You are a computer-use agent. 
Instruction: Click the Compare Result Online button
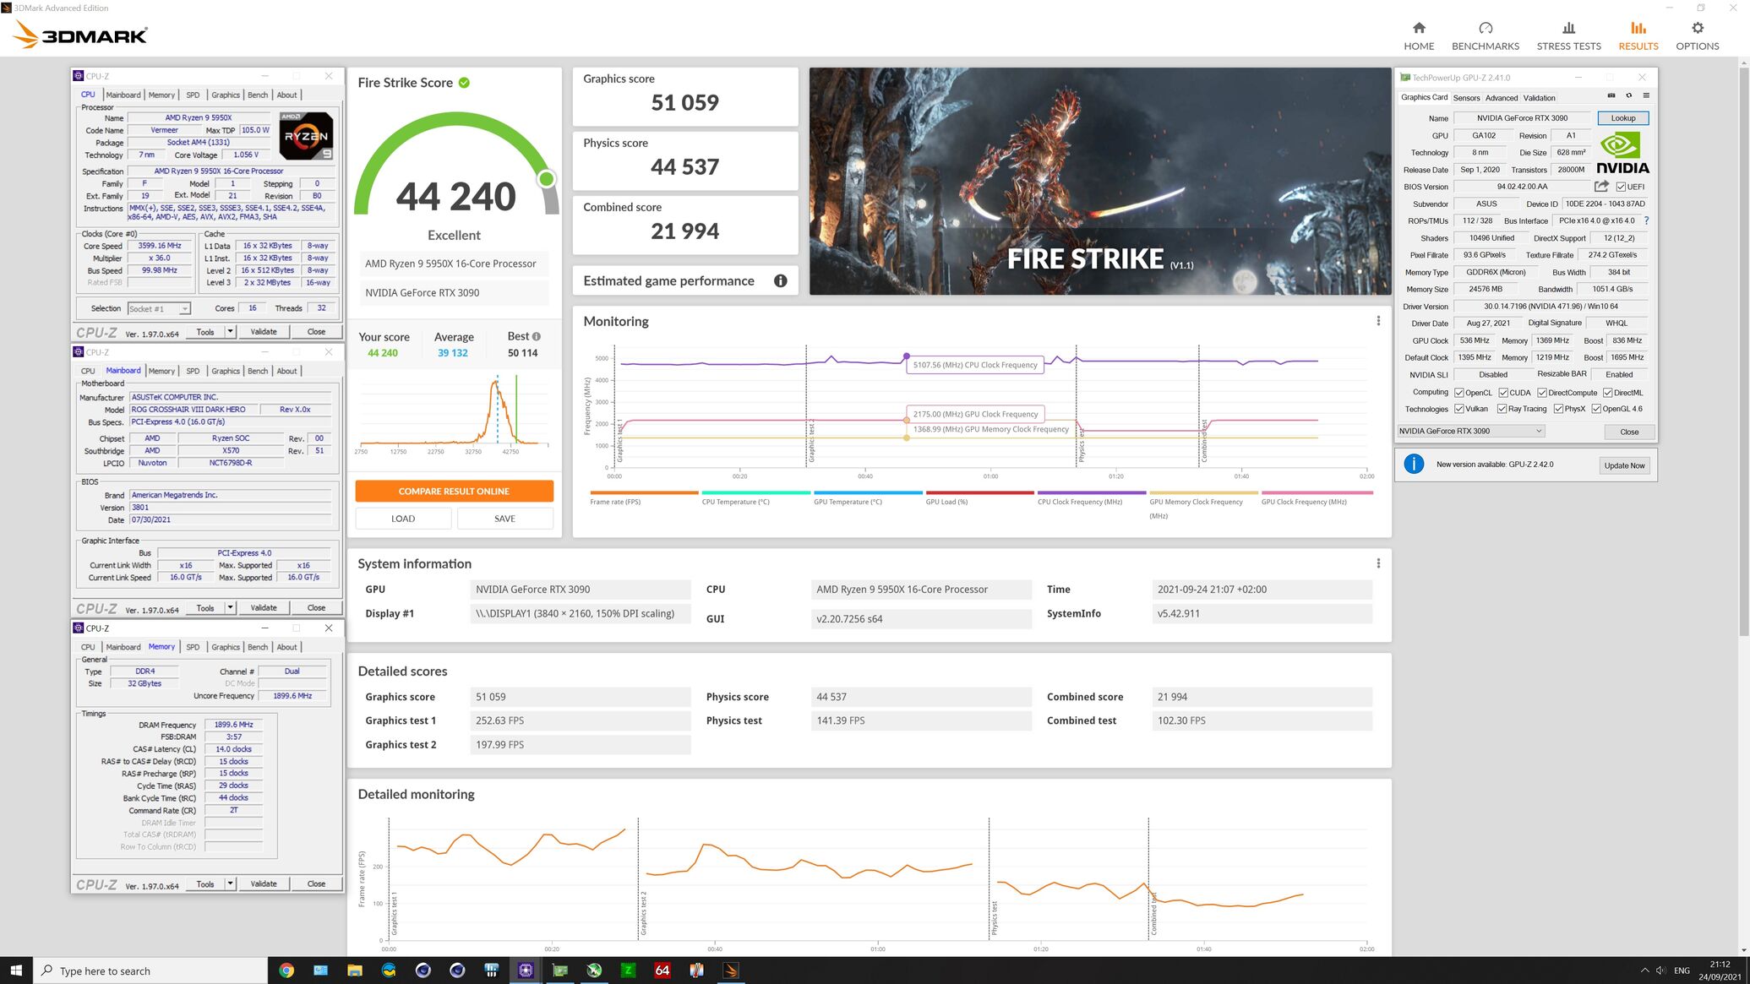[454, 491]
